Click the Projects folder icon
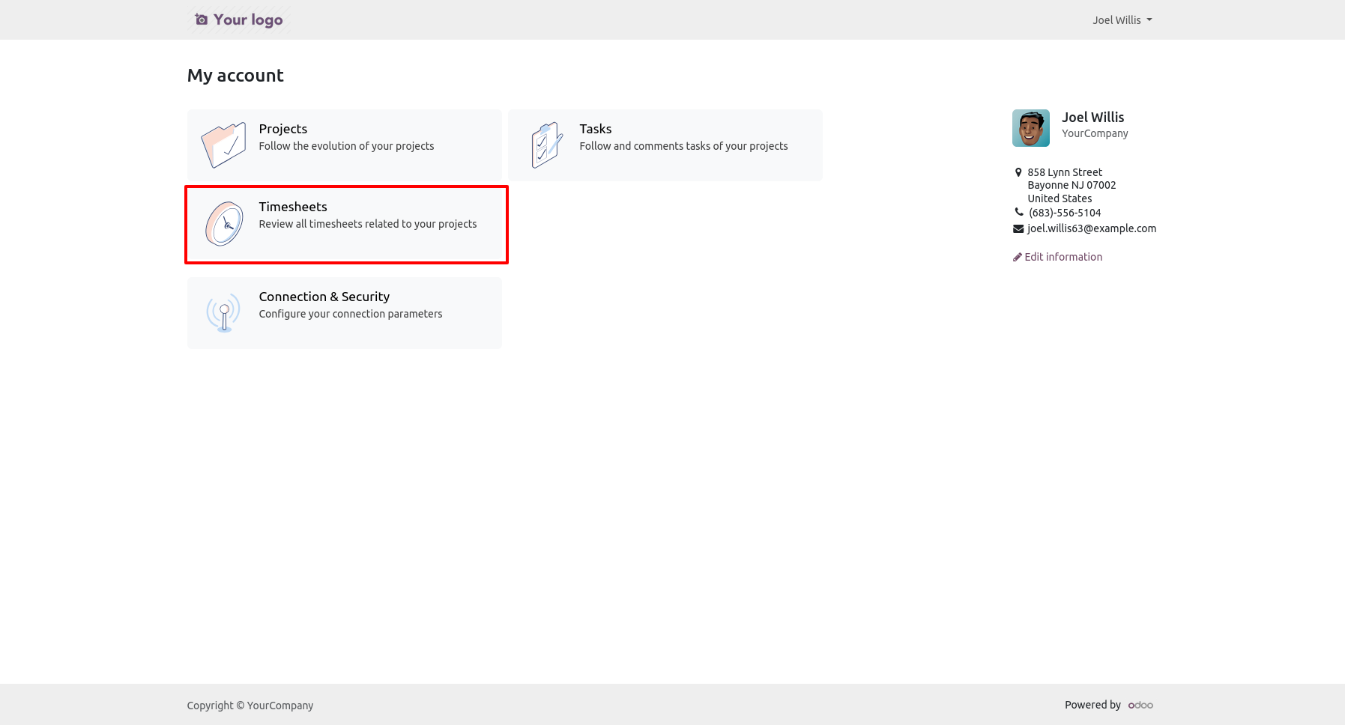 (223, 145)
